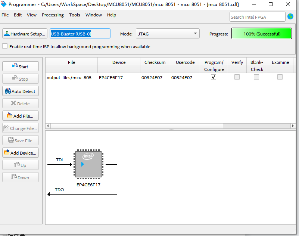Image resolution: width=299 pixels, height=236 pixels.
Task: Click the globe icon beside search
Action: click(290, 17)
